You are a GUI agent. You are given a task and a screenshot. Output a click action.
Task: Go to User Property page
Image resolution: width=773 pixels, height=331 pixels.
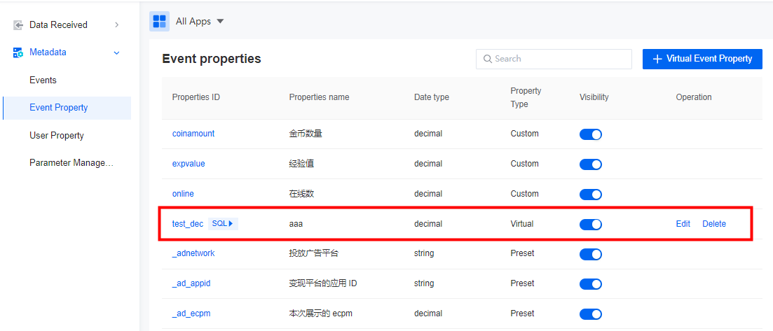point(56,136)
